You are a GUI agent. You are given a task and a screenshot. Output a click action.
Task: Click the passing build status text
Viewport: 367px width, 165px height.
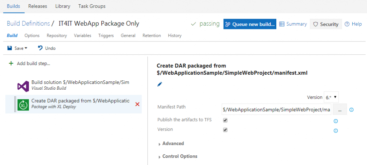209,24
